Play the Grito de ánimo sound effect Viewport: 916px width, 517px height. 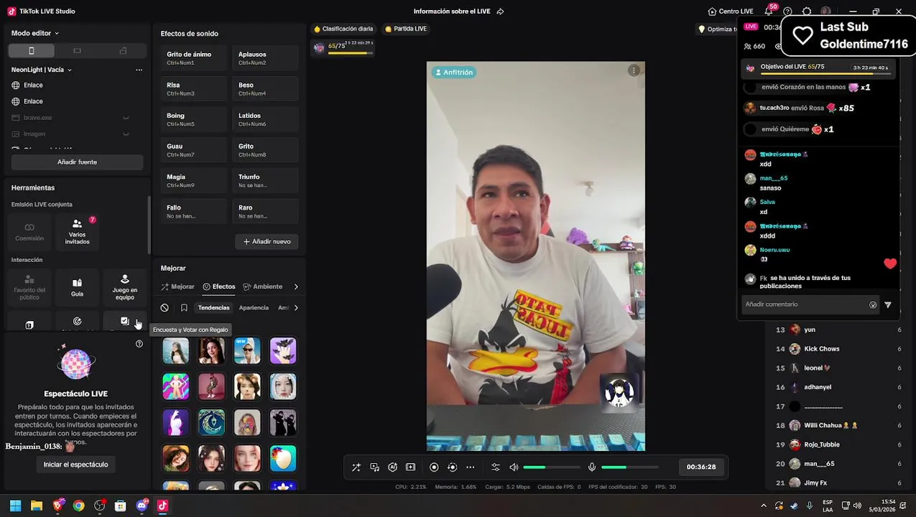point(194,58)
